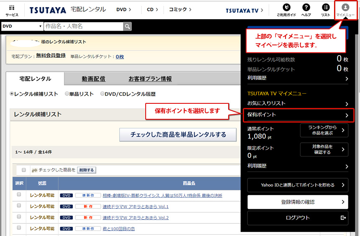
Task: Click the 1～14件 / 全14件 count text
Action: click(33, 152)
